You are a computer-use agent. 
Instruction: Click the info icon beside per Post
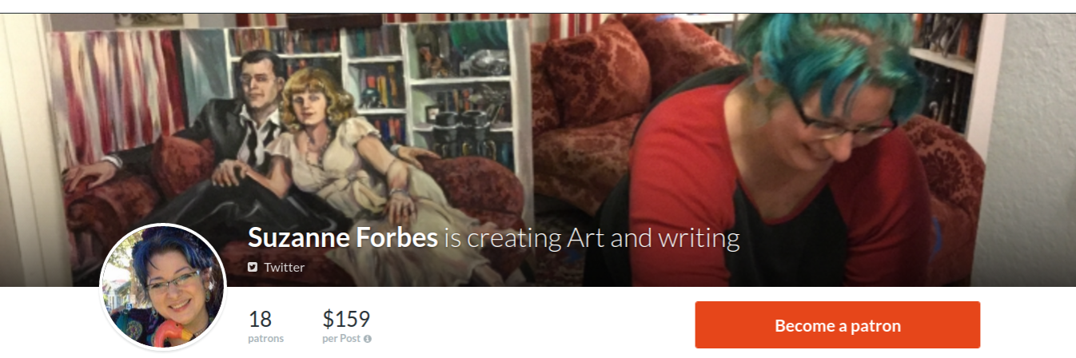coord(368,339)
